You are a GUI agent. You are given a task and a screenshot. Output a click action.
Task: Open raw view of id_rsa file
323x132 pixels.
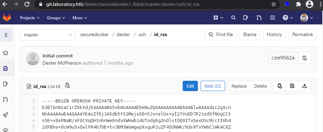[292, 86]
